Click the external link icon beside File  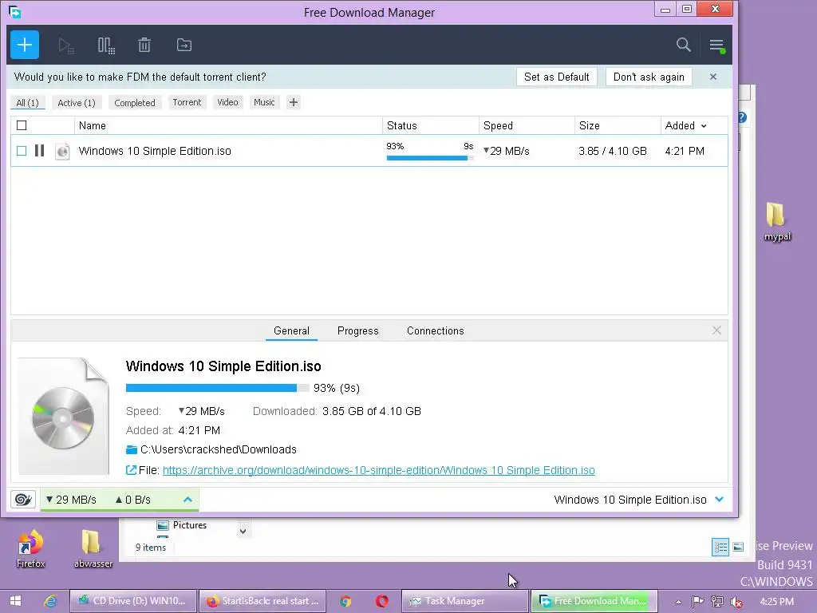pos(132,470)
